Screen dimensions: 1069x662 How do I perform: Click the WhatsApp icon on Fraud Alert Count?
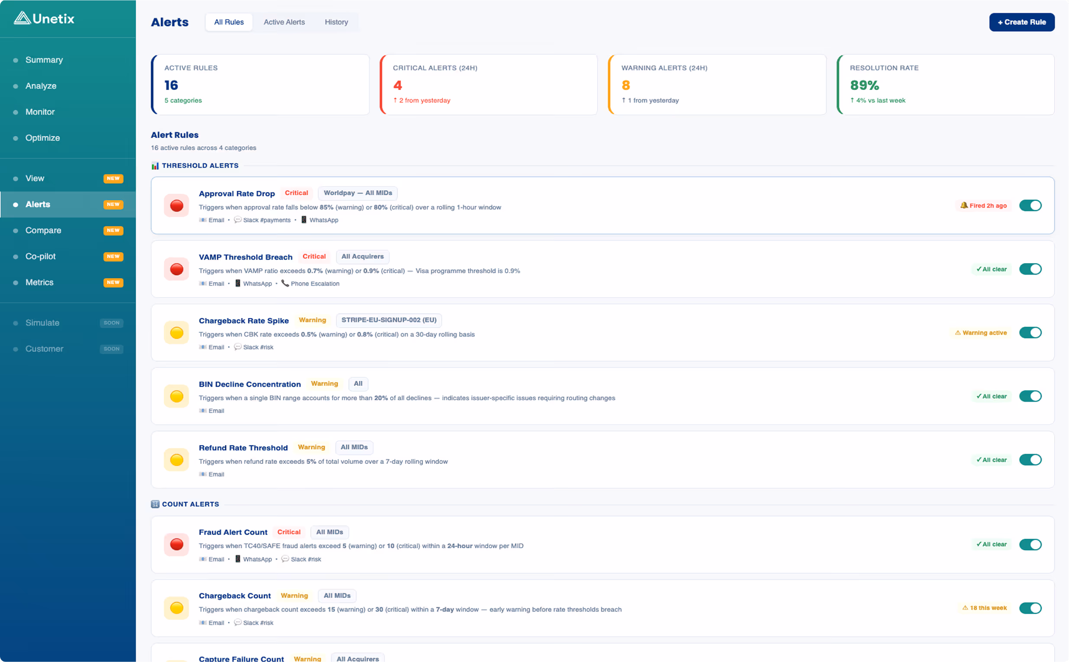[237, 559]
